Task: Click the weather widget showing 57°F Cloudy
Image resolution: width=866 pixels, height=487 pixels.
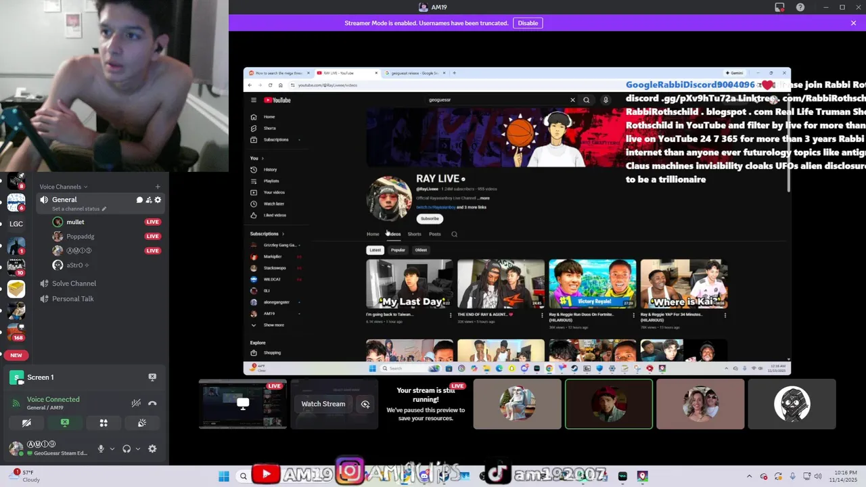Action: [24, 476]
